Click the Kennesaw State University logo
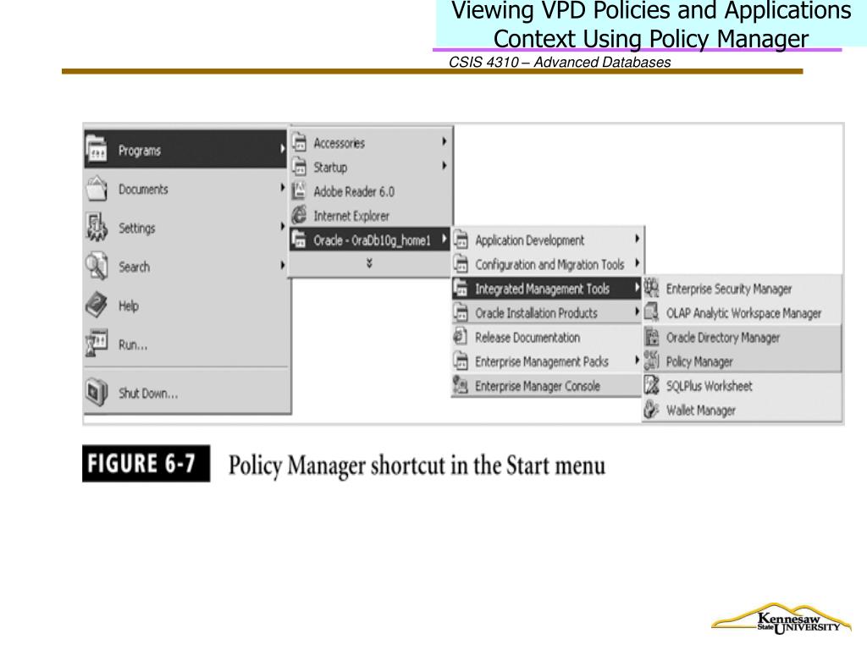 781,619
